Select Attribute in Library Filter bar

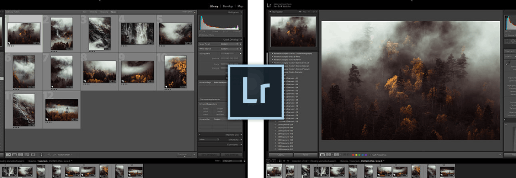point(94,12)
